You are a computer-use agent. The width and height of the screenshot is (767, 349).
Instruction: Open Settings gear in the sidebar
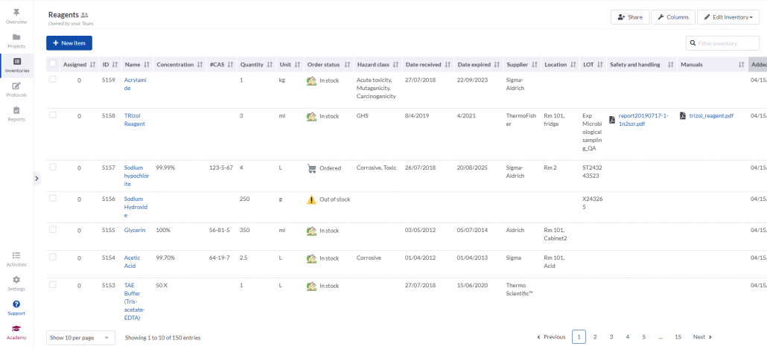click(16, 280)
